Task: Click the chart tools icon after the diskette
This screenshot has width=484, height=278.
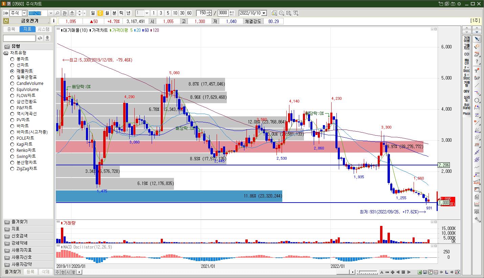Action: click(295, 13)
